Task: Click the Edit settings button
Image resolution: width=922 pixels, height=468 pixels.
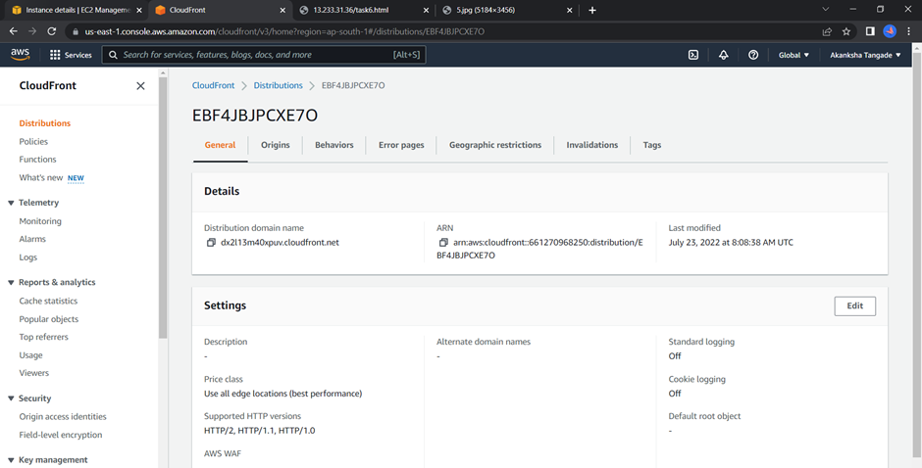Action: coord(855,305)
